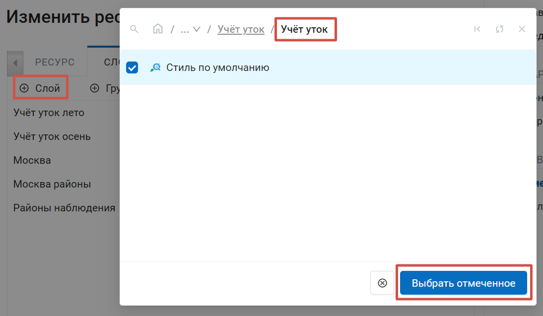This screenshot has width=543, height=316.
Task: Click the style icon next to Стиль по умолчанию
Action: point(155,67)
